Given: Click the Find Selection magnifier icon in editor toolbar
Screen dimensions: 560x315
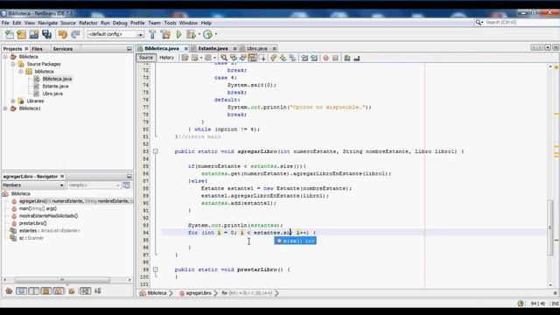Looking at the screenshot, I should 224,58.
